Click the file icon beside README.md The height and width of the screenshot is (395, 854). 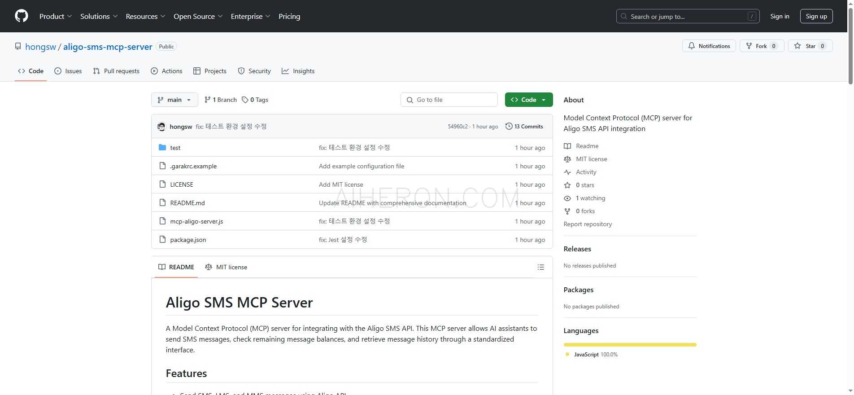(x=162, y=202)
